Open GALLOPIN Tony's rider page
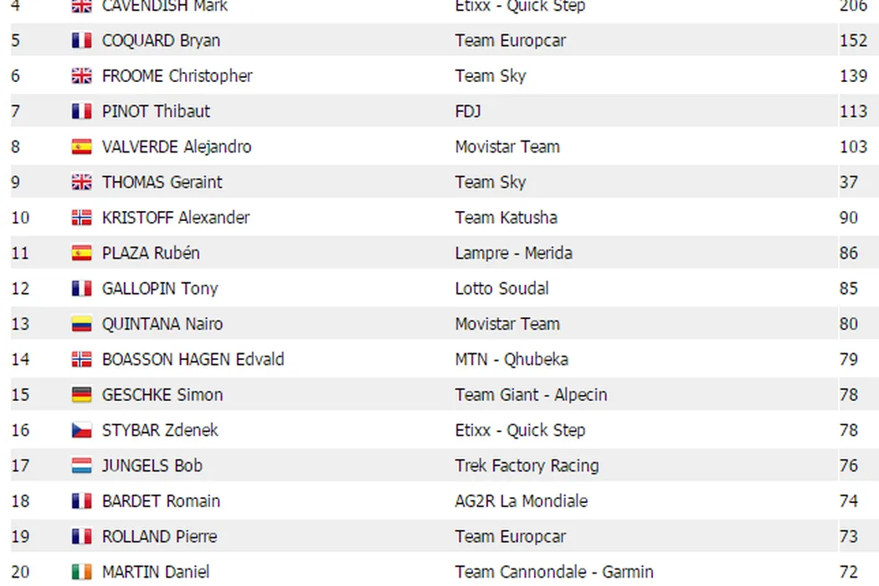Screen dimensions: 879x586 point(160,289)
